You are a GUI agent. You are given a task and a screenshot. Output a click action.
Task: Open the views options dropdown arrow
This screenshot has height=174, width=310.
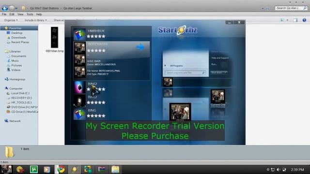287,20
